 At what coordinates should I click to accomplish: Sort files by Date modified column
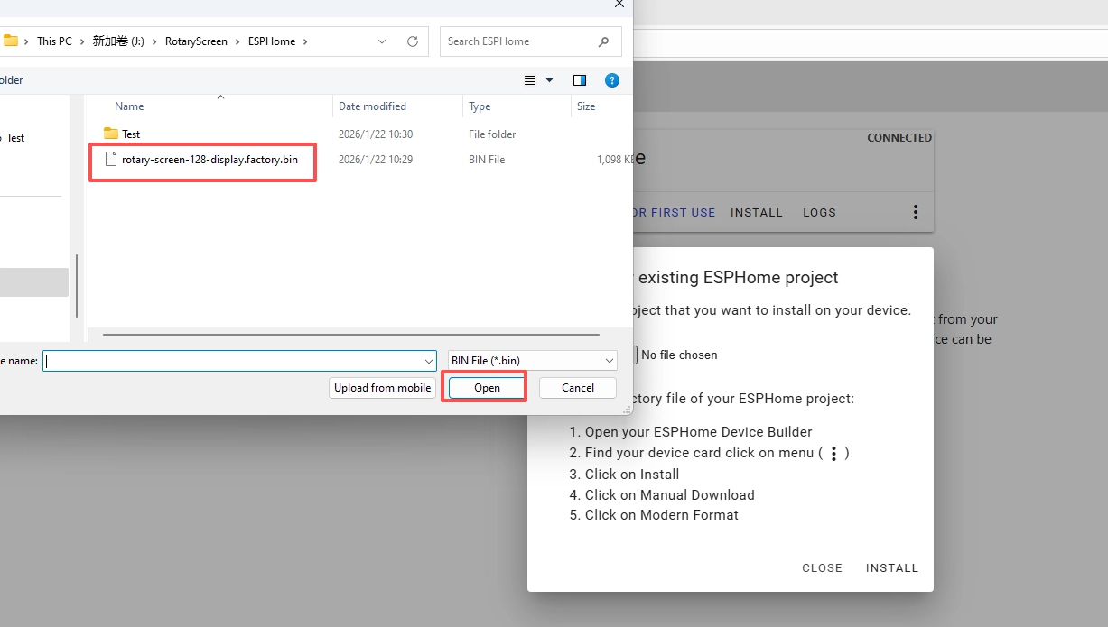pos(372,106)
